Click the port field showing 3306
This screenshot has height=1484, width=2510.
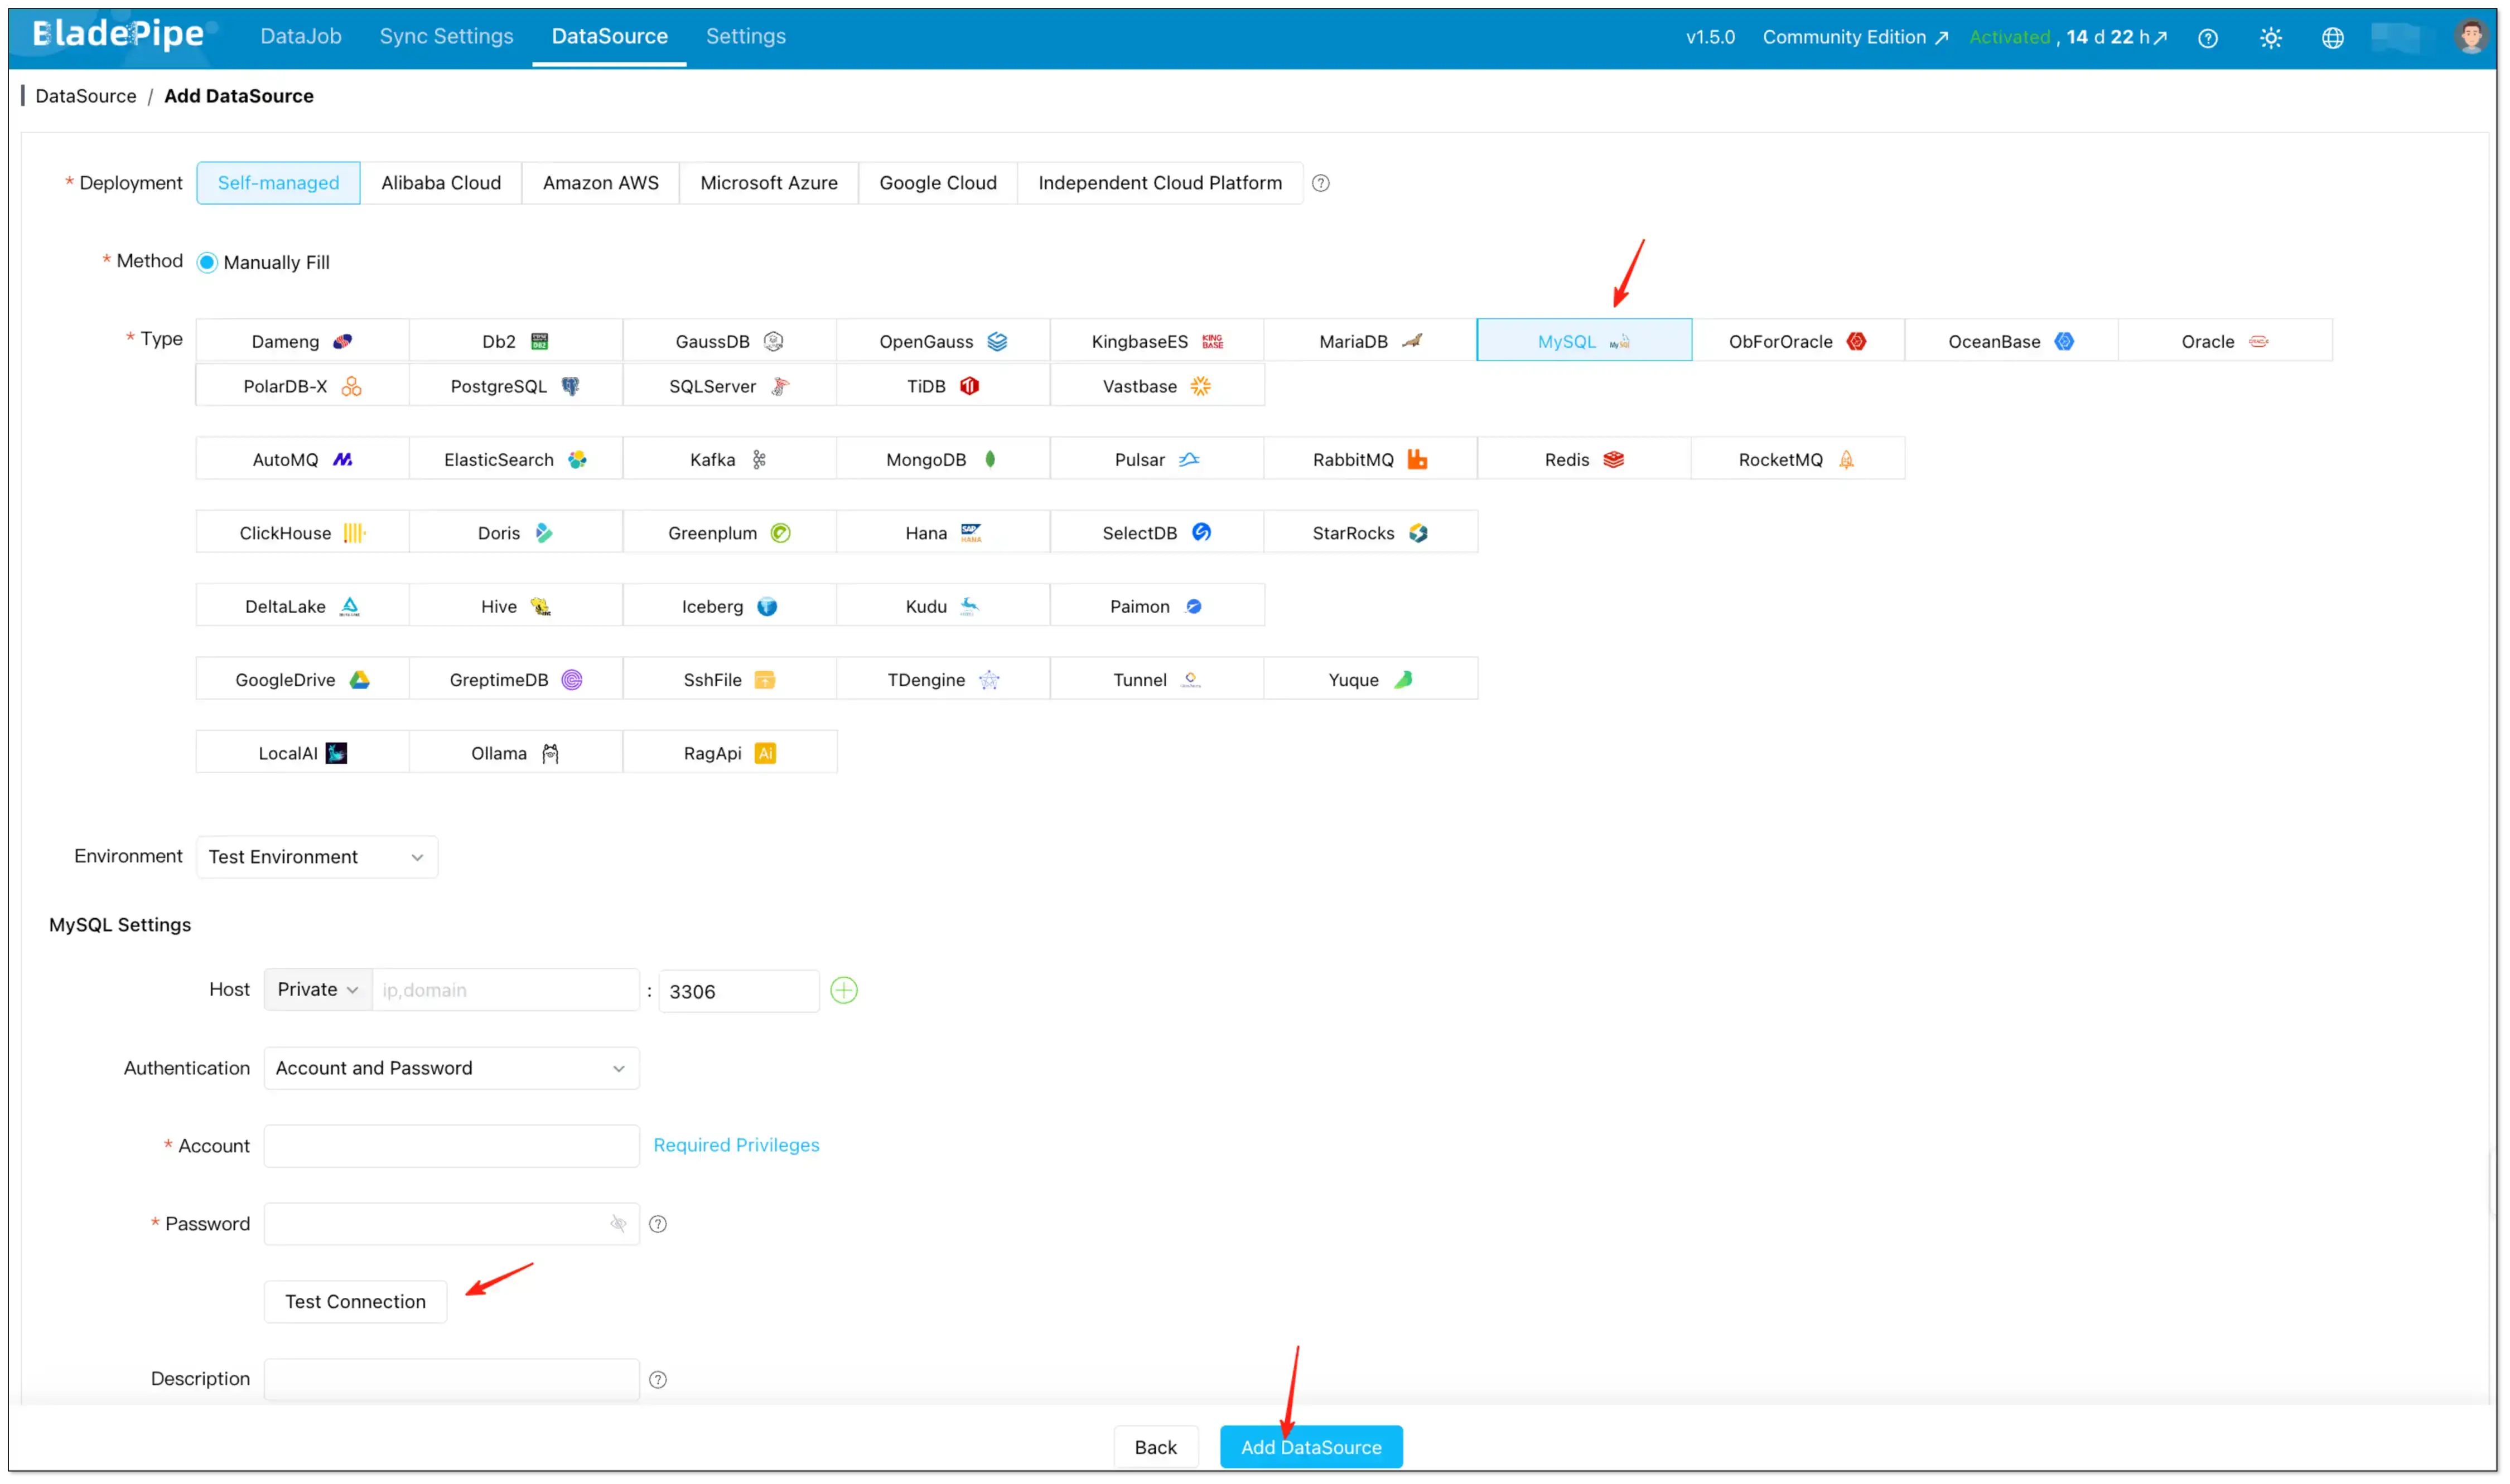(738, 992)
